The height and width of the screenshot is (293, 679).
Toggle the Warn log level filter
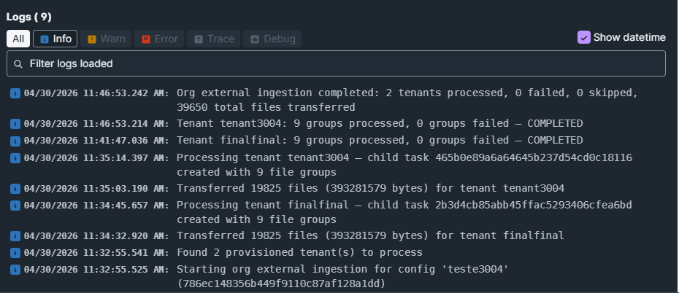click(106, 39)
